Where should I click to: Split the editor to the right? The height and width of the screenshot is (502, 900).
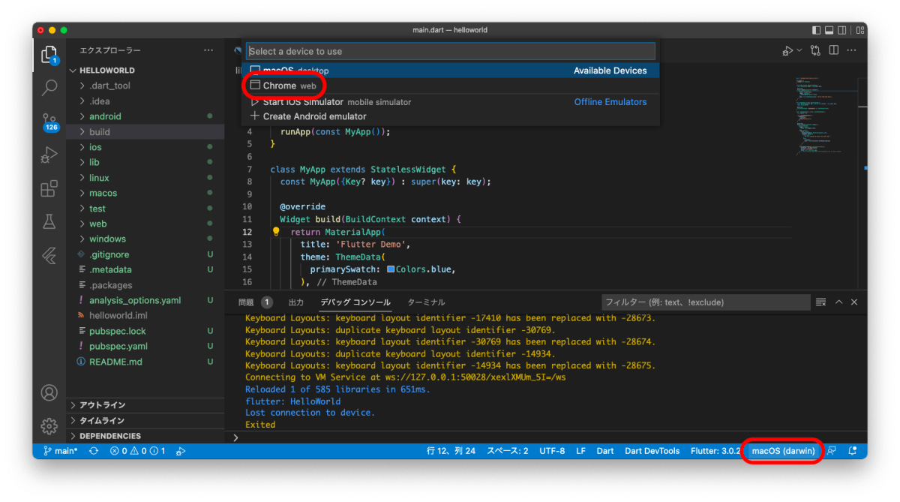tap(834, 50)
